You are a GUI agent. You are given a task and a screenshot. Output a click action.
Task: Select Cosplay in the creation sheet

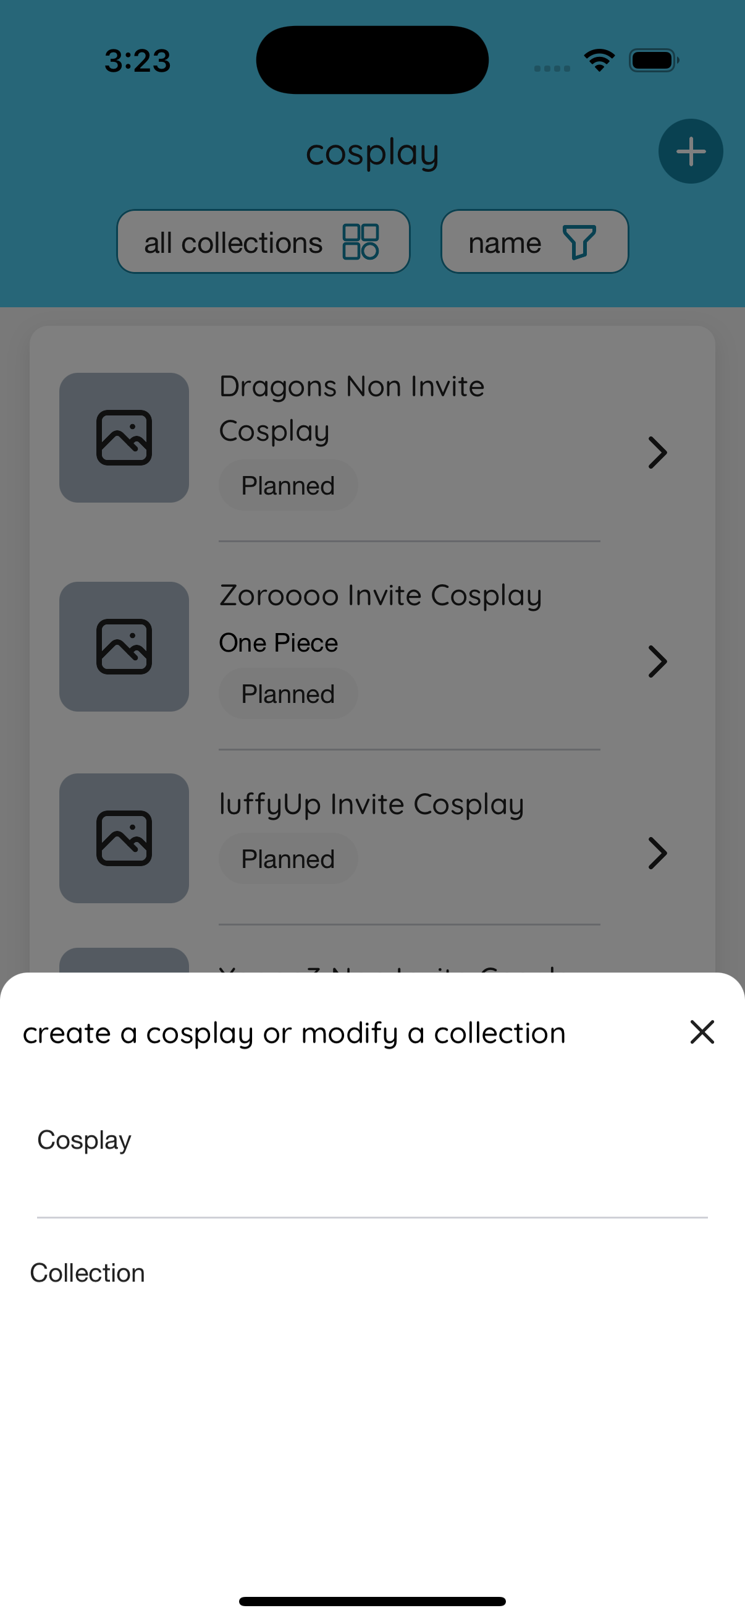click(x=84, y=1139)
